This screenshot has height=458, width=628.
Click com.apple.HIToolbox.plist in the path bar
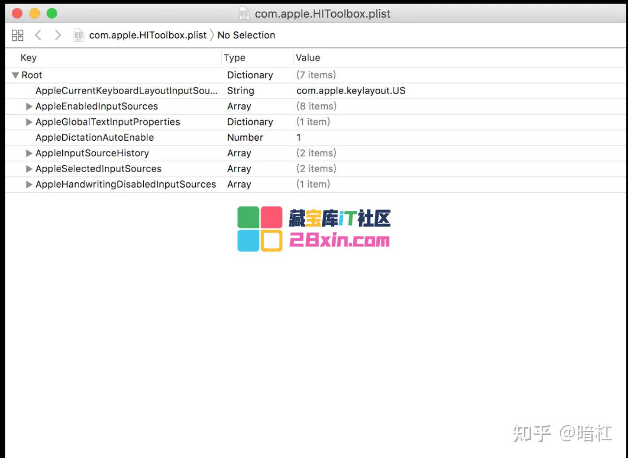point(148,35)
